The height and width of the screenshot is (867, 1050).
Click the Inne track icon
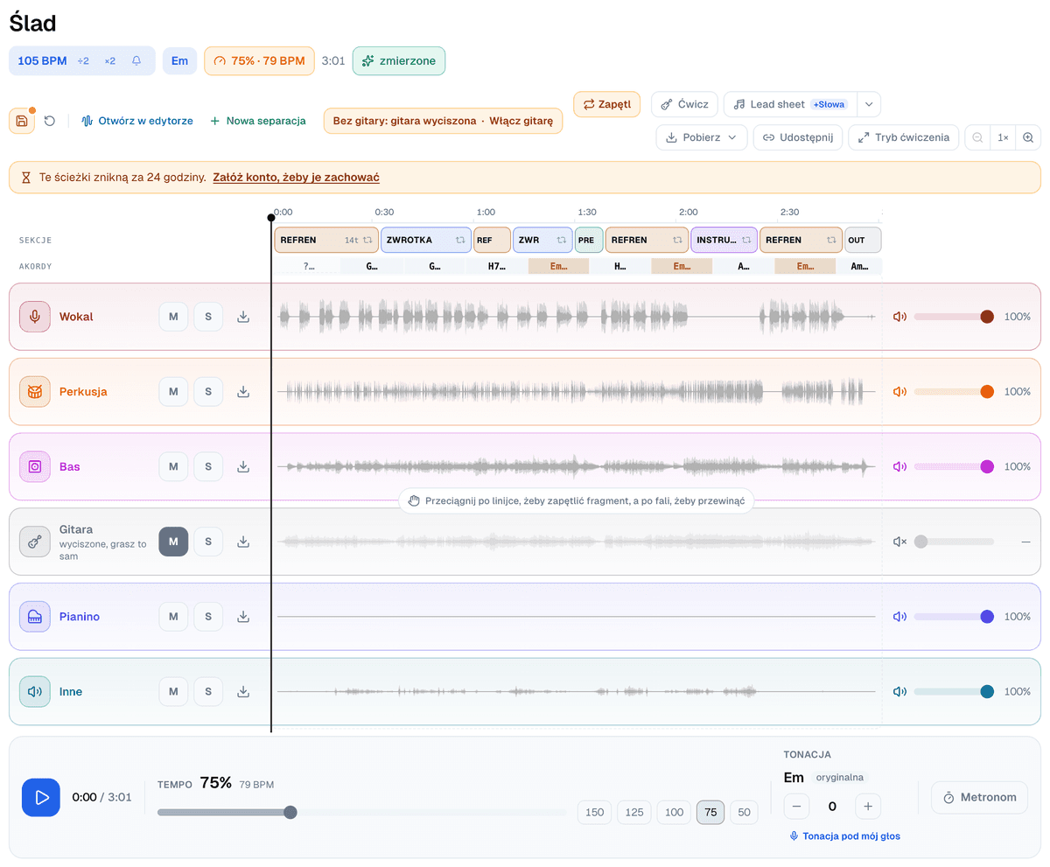coord(35,691)
